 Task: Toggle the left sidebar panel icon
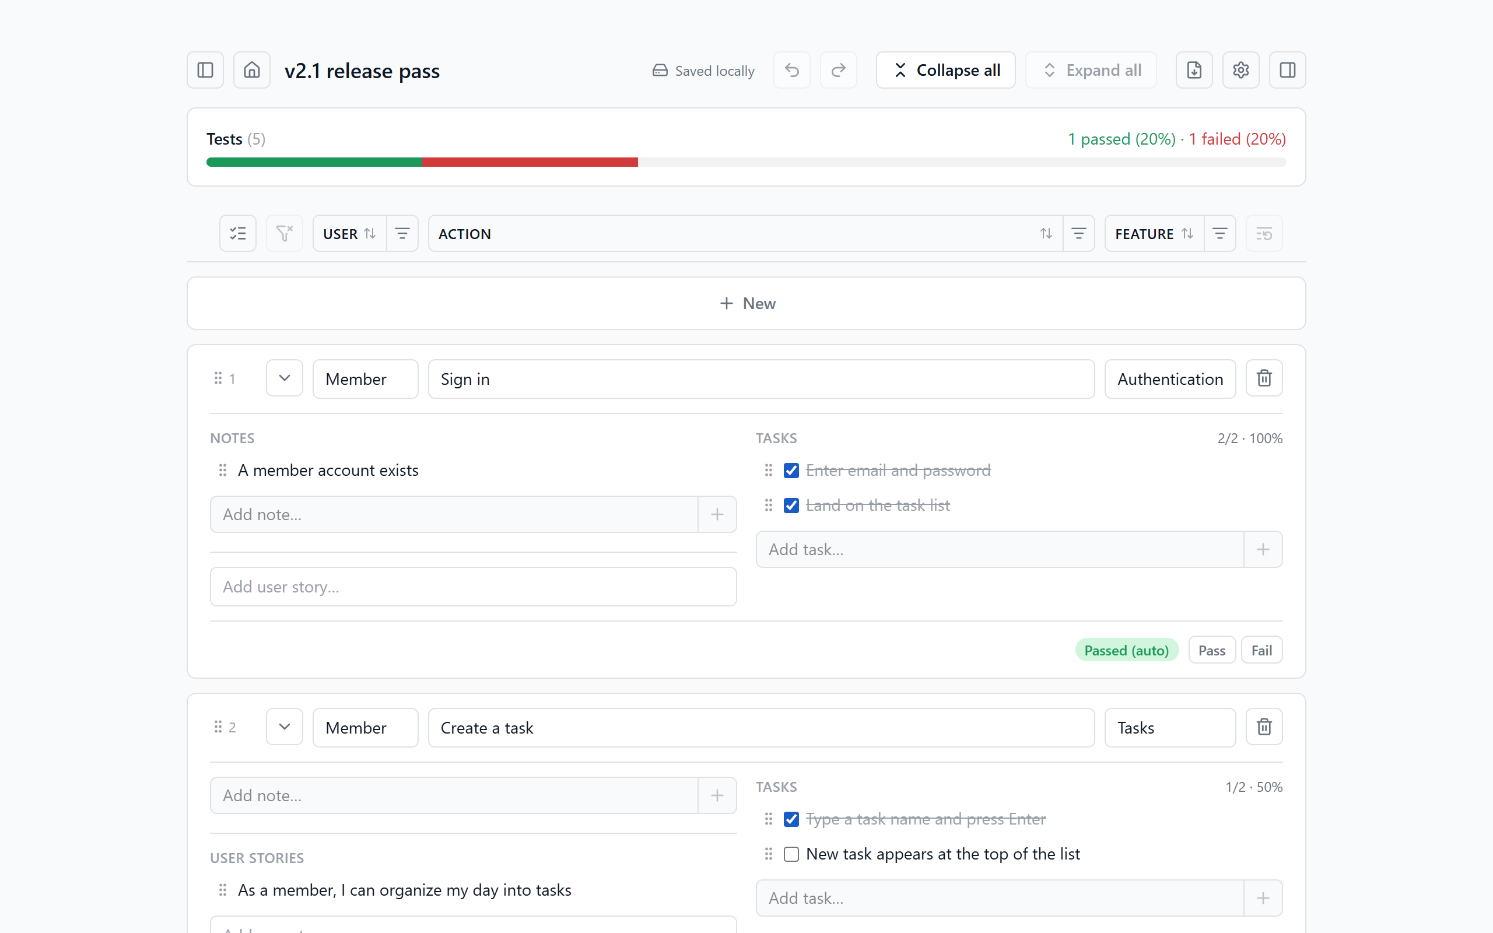click(x=205, y=71)
